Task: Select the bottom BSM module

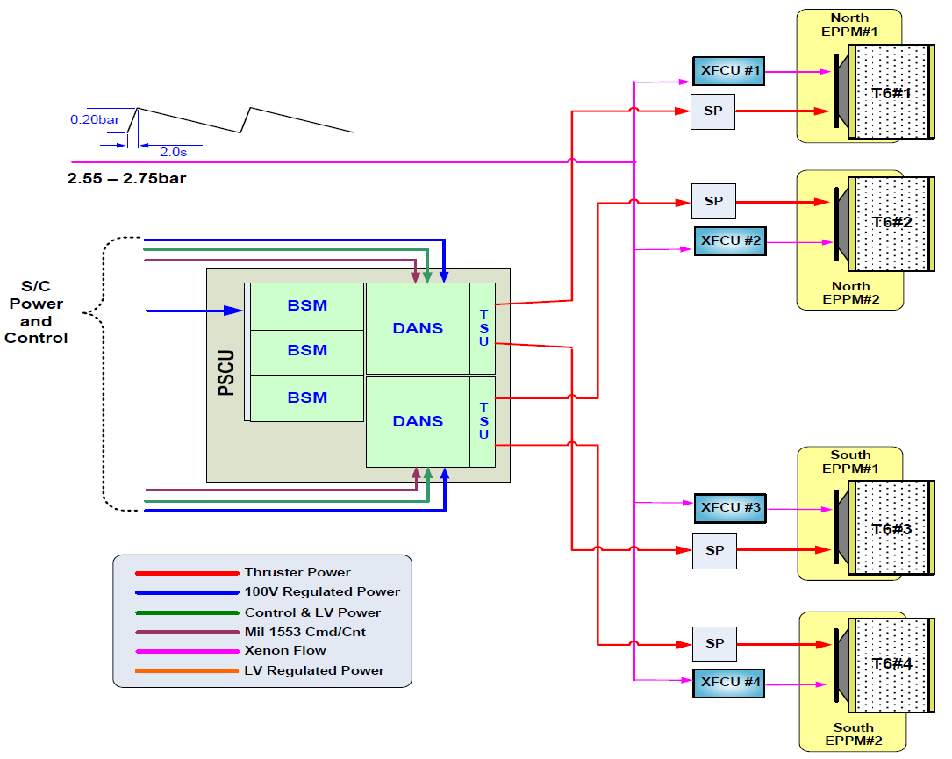Action: (307, 397)
